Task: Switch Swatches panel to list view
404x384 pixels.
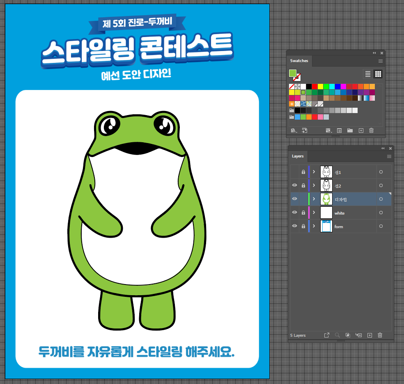Action: click(368, 74)
